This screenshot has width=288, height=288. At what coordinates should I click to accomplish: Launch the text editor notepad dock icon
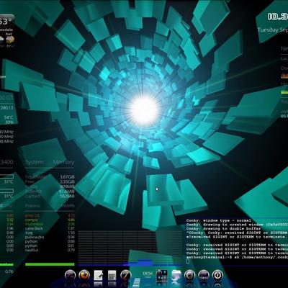pyautogui.click(x=98, y=275)
